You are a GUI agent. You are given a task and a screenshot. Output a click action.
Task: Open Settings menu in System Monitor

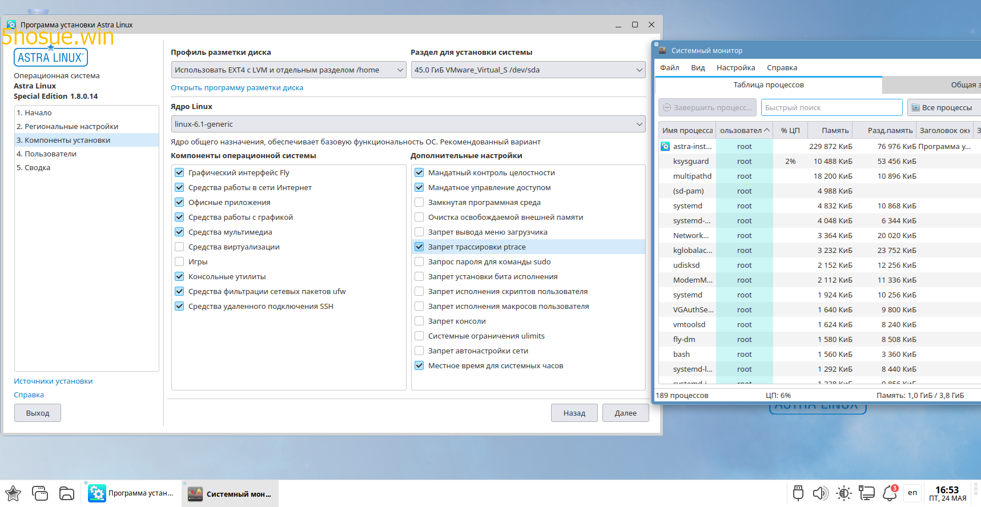click(x=735, y=67)
